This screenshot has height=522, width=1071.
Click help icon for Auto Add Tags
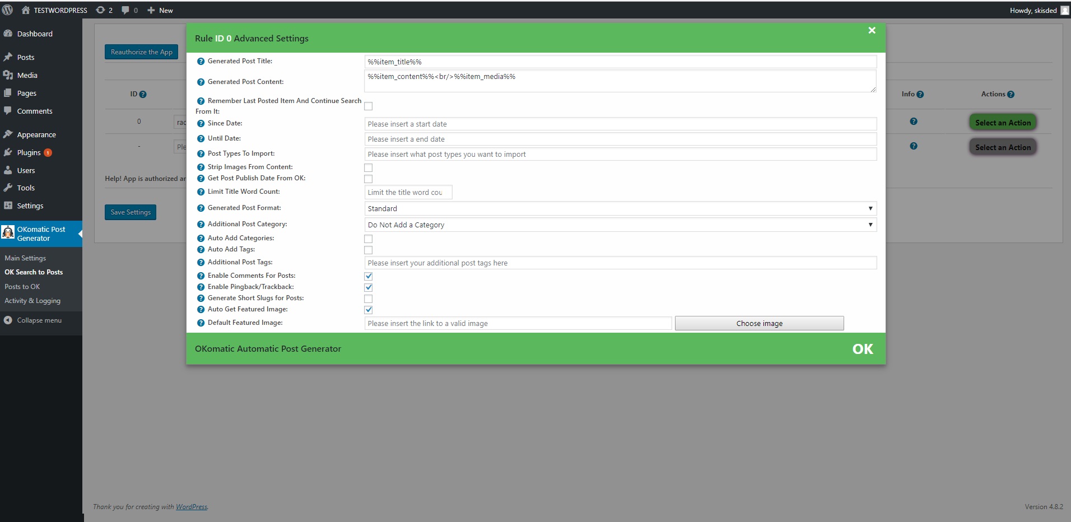(x=201, y=250)
